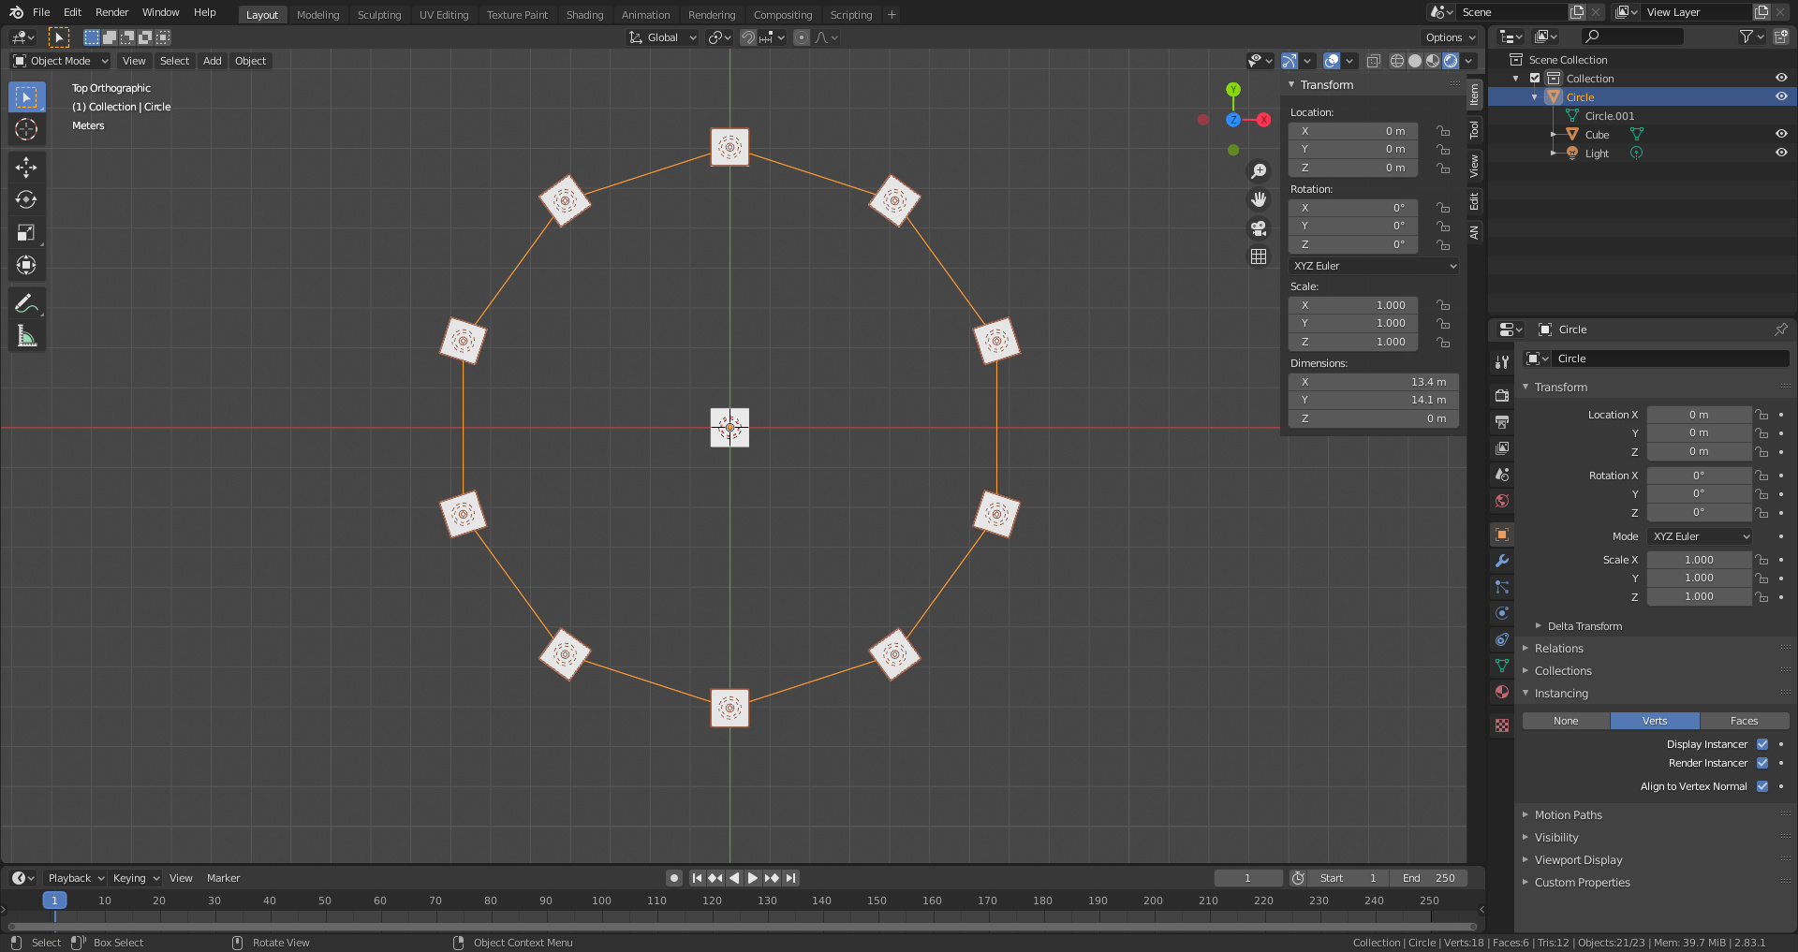Open the Texture properties checker icon
This screenshot has height=952, width=1798.
[1502, 725]
